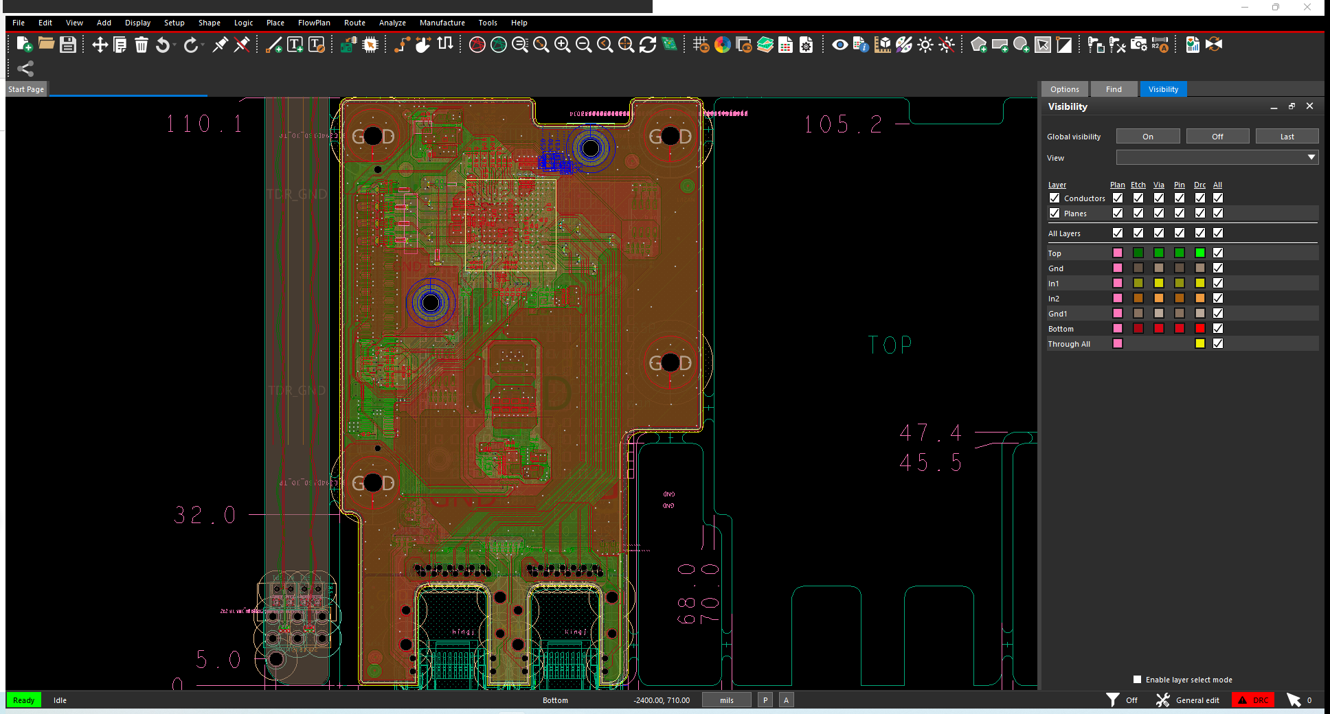Viewport: 1330px width, 714px height.
Task: Click the Add Connect routing icon
Action: [402, 45]
